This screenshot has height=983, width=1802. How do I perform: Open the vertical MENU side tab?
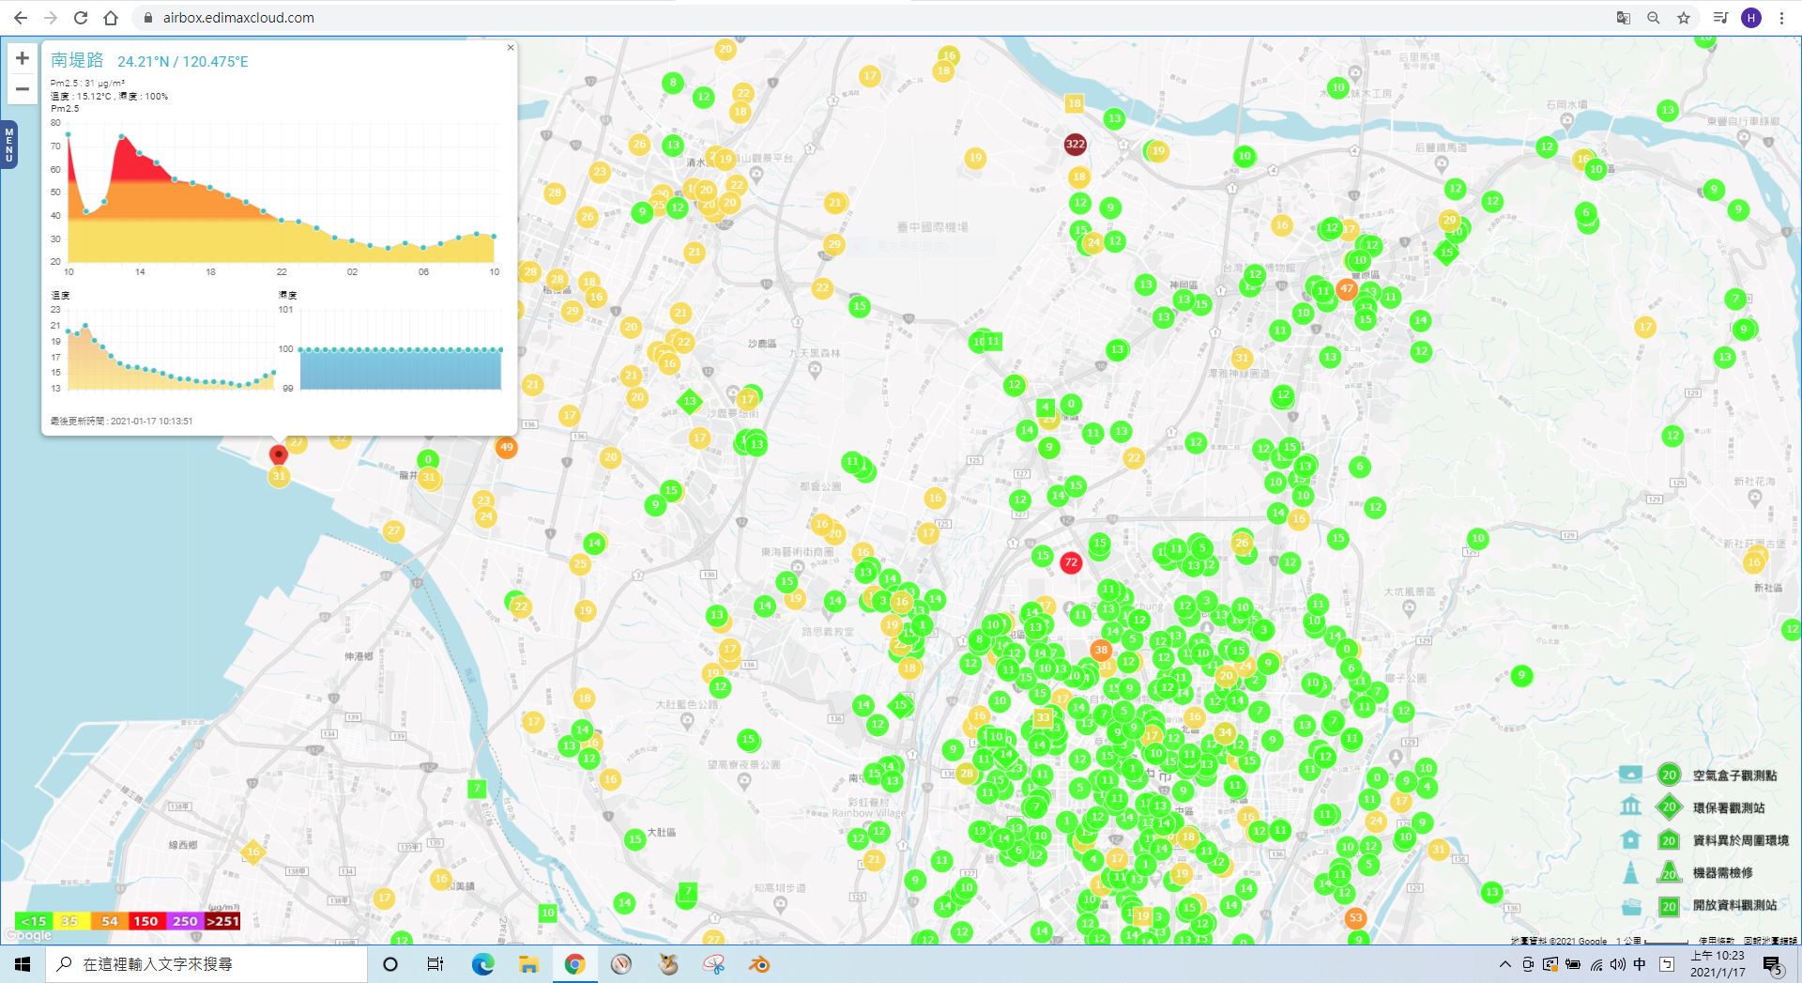pos(8,146)
